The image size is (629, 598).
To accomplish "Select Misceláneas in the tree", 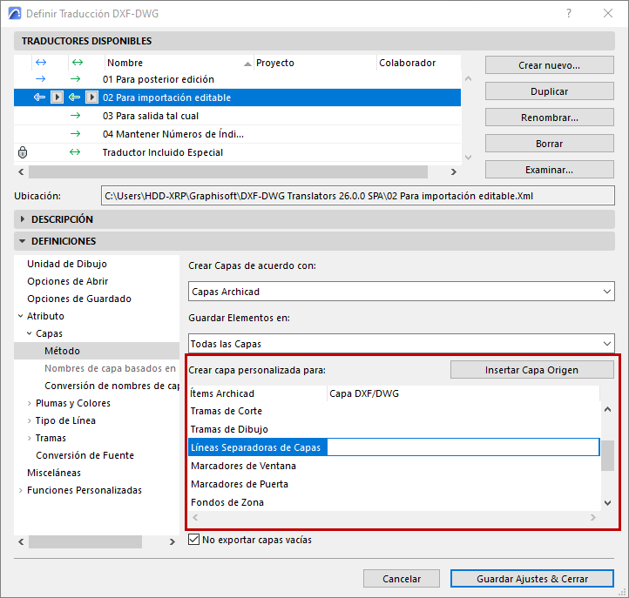I will coord(54,473).
